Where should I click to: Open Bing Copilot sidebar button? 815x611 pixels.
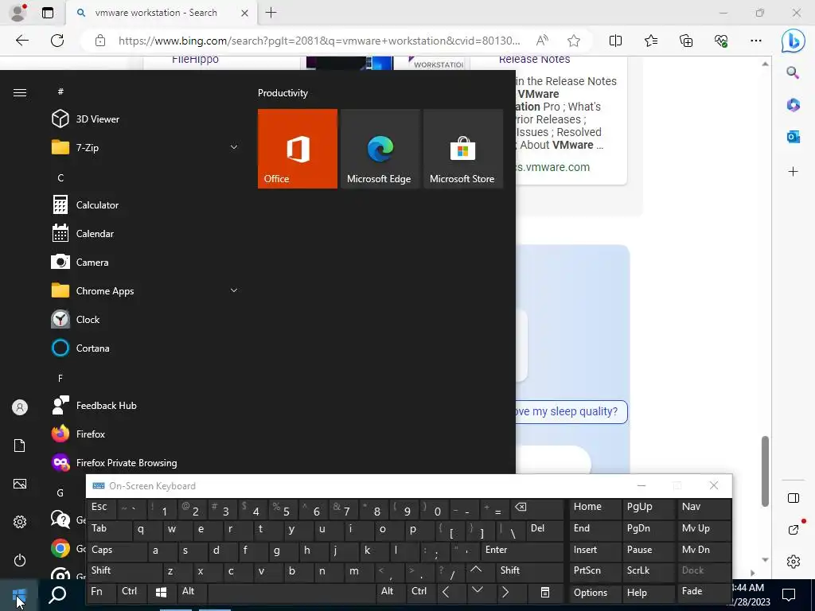click(794, 41)
